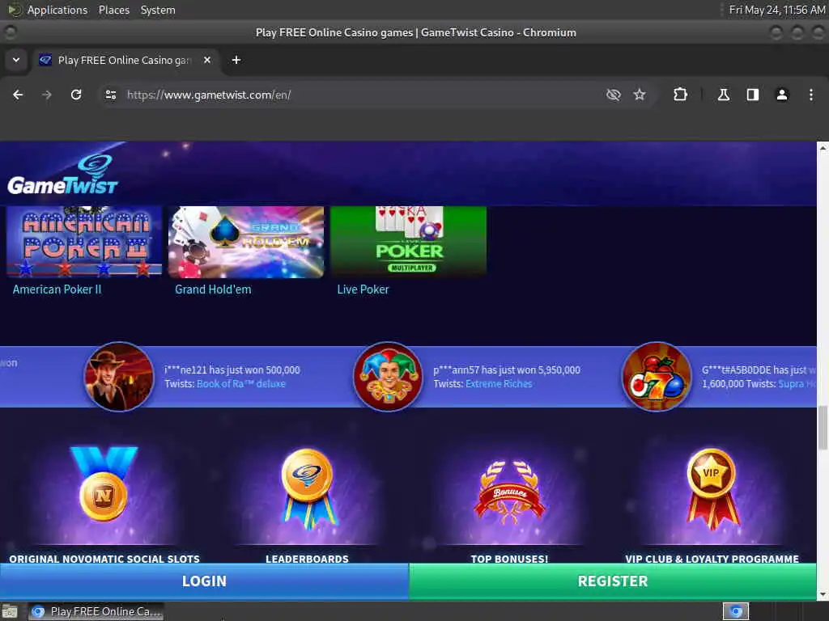Click the VIP star medal icon
Viewport: 829px width, 621px height.
point(712,488)
